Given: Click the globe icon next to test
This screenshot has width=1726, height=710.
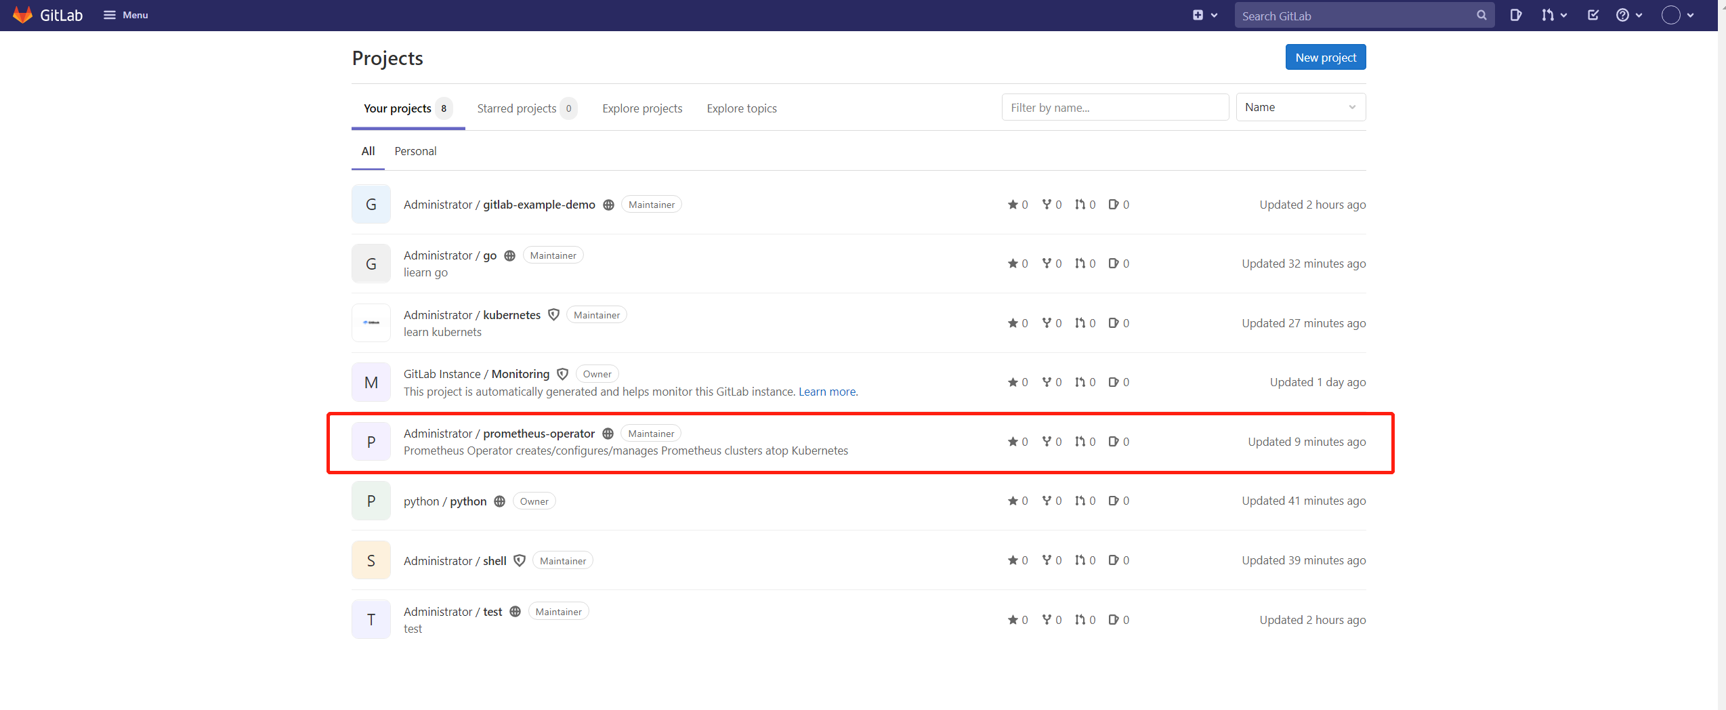Looking at the screenshot, I should click(x=515, y=612).
